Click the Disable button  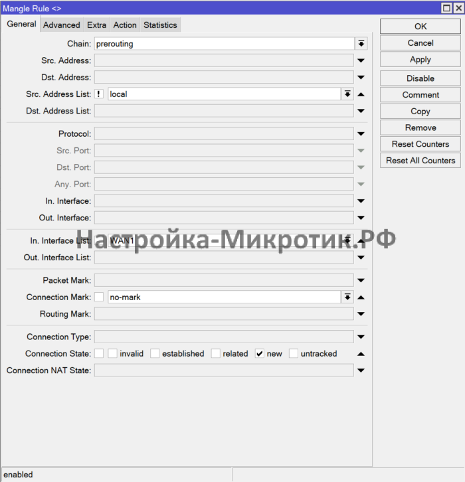pos(420,78)
